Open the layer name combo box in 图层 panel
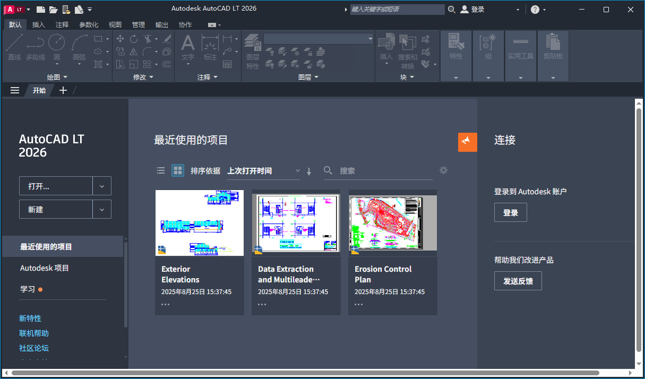The width and height of the screenshot is (645, 379). click(319, 39)
